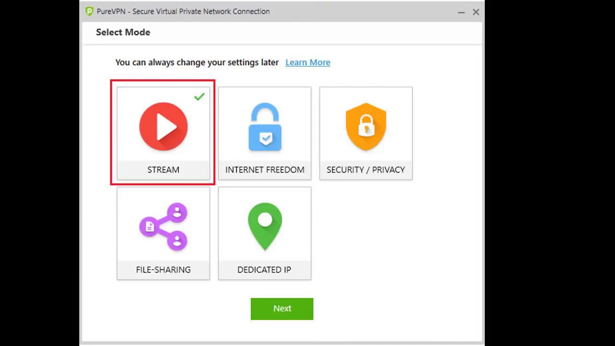This screenshot has width=615, height=346.
Task: Click the green checkmark on Stream tile
Action: tap(199, 97)
